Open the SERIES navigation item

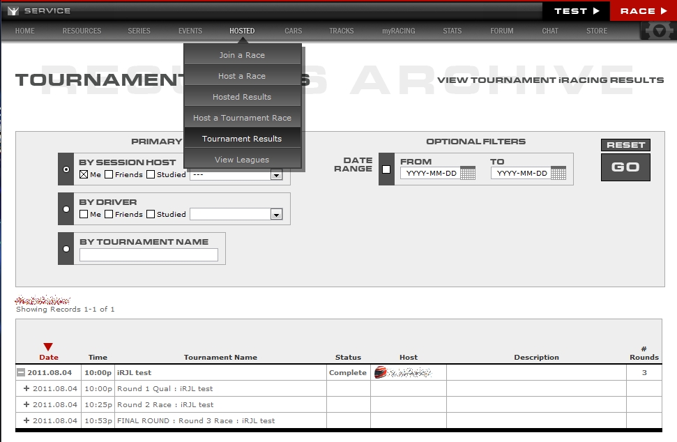coord(139,31)
